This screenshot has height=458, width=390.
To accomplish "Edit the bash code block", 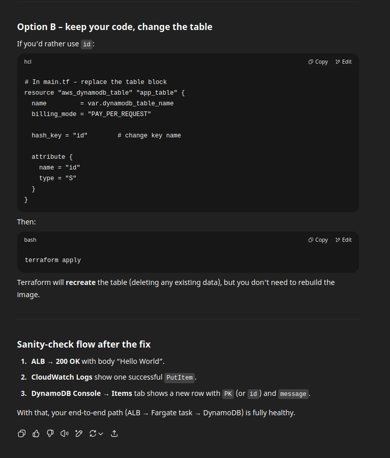I will tap(344, 240).
